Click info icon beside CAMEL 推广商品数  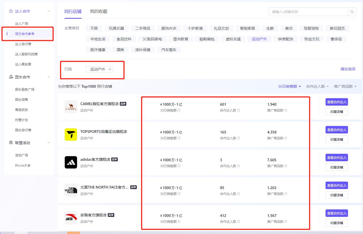coord(286,110)
